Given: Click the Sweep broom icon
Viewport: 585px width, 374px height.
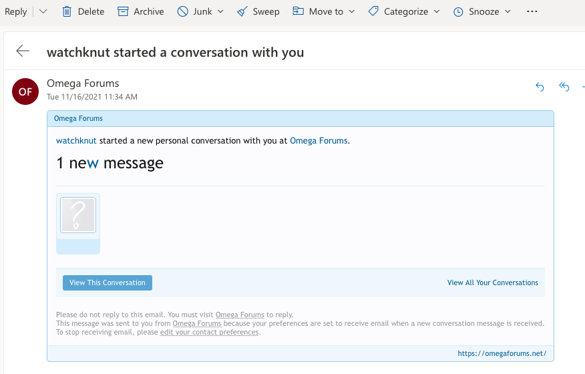Looking at the screenshot, I should pyautogui.click(x=242, y=11).
